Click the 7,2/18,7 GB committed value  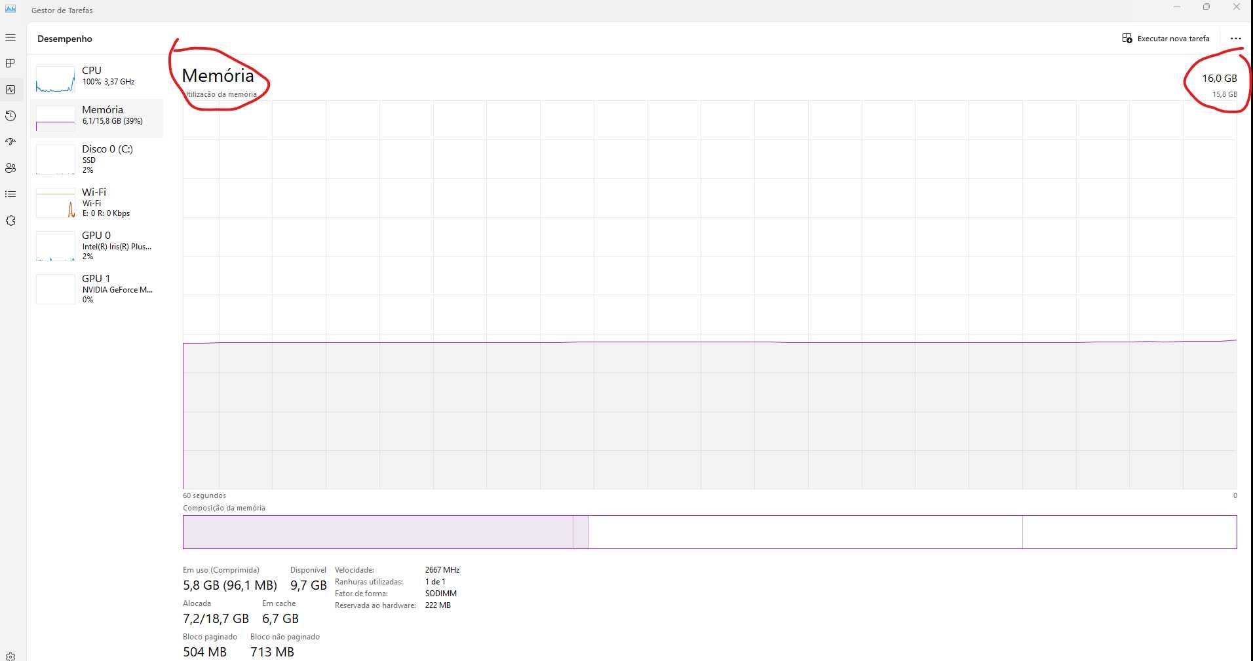click(x=216, y=618)
